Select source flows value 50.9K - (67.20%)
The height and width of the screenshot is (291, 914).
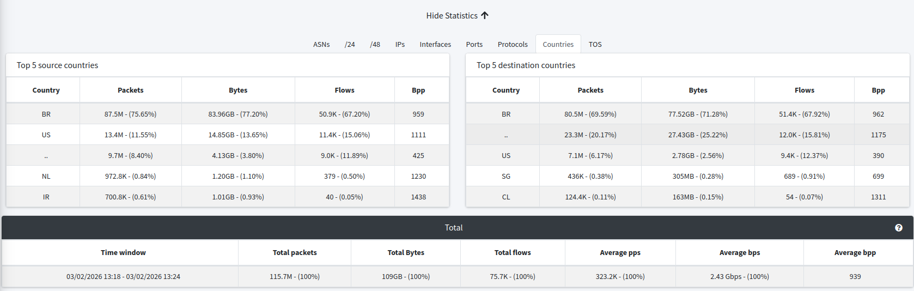(344, 114)
